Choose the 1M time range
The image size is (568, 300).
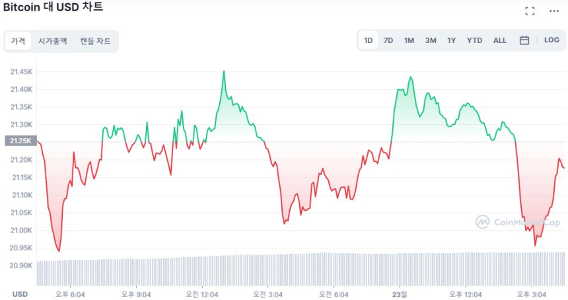[409, 40]
